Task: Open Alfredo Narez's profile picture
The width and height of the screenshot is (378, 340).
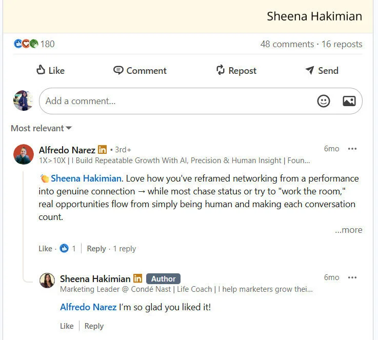Action: pyautogui.click(x=24, y=154)
